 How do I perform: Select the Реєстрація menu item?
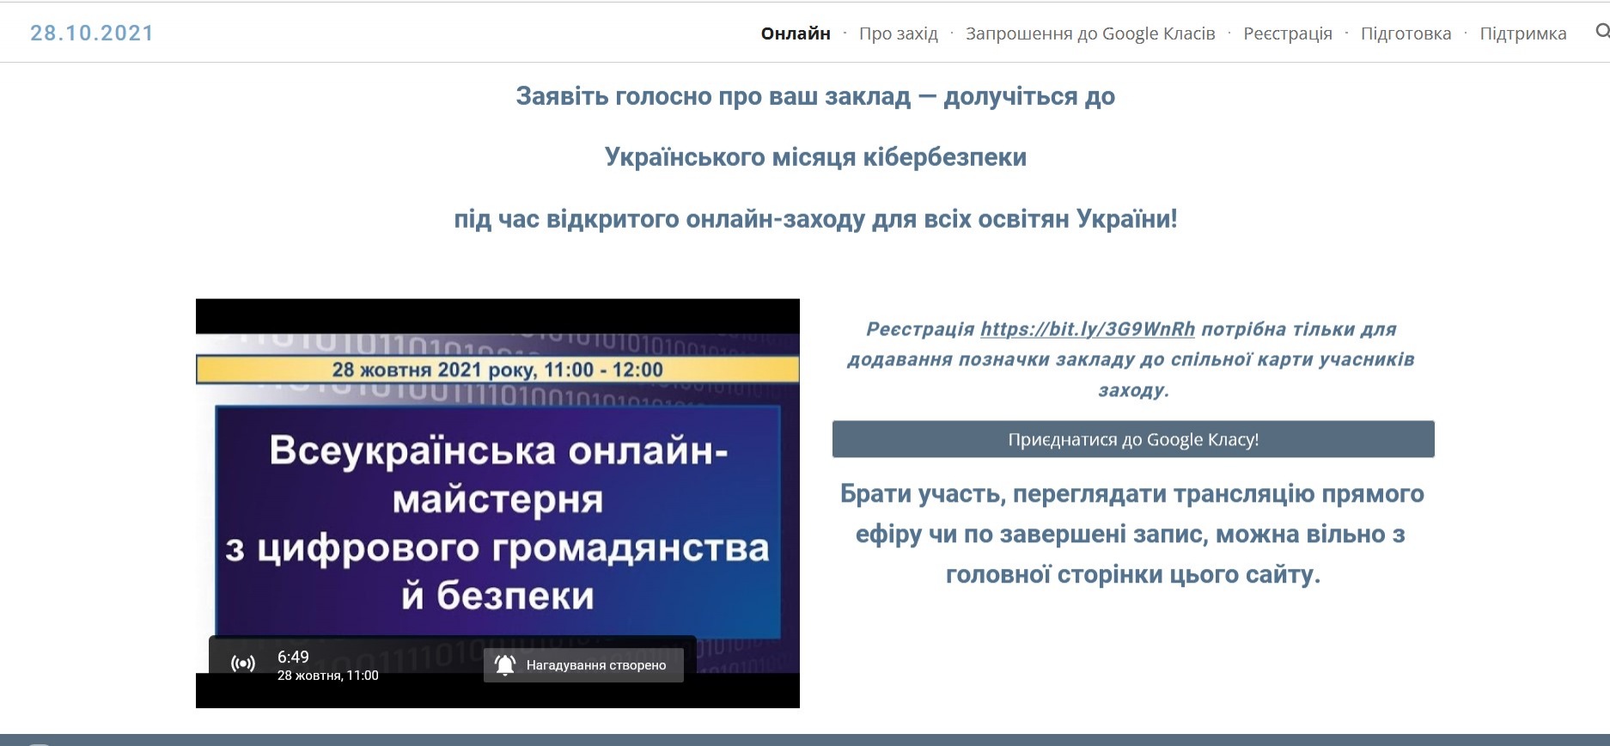point(1287,34)
